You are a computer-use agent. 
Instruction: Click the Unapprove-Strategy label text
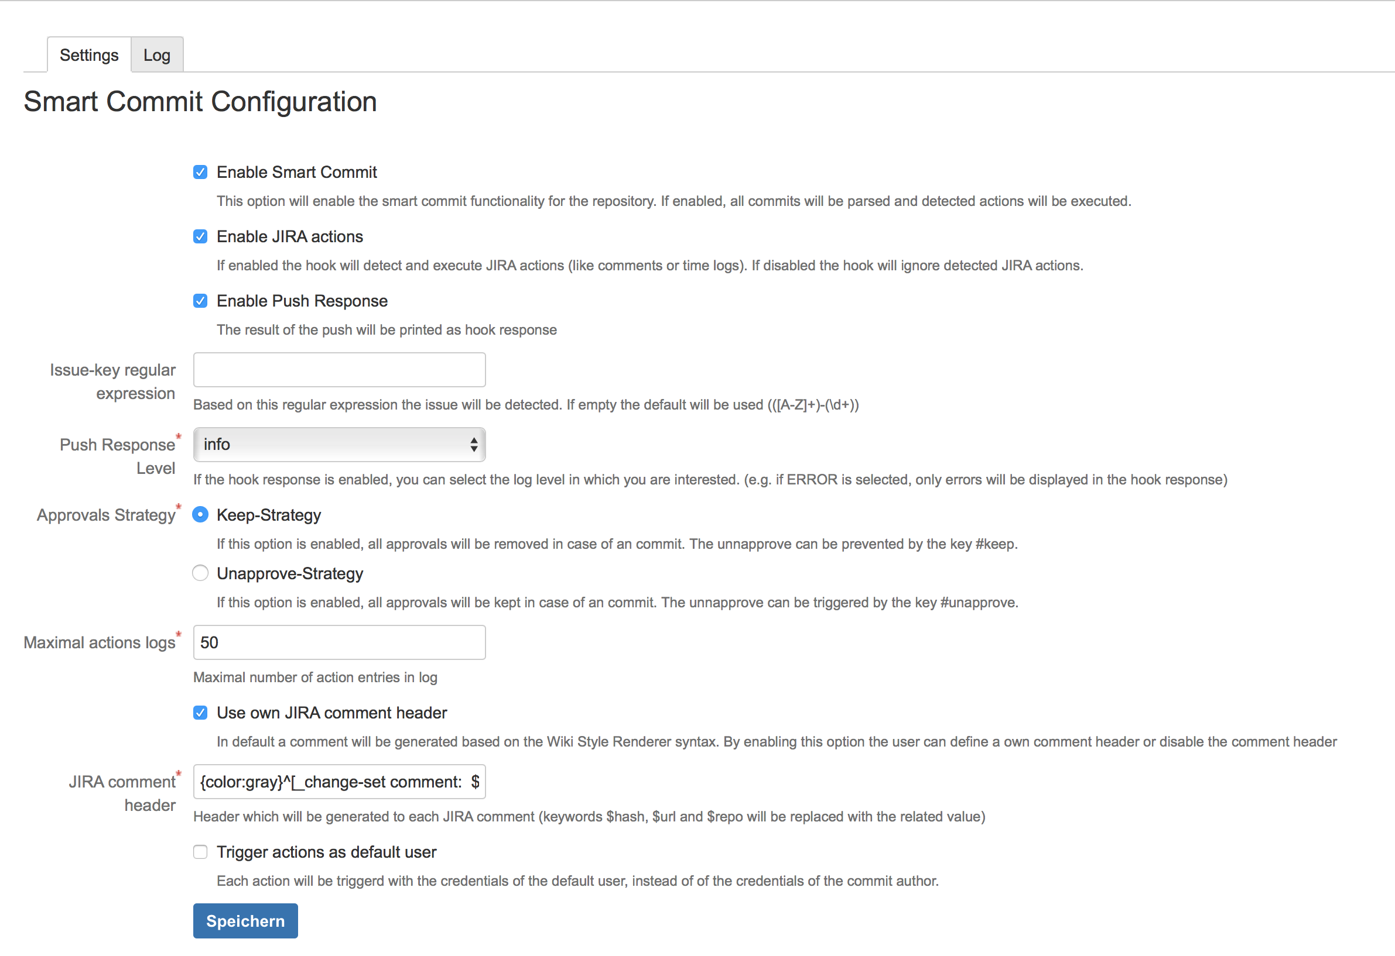[290, 573]
